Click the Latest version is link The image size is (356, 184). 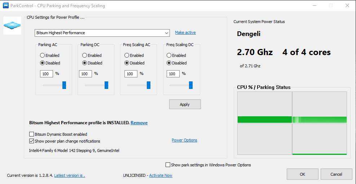[x=70, y=175]
